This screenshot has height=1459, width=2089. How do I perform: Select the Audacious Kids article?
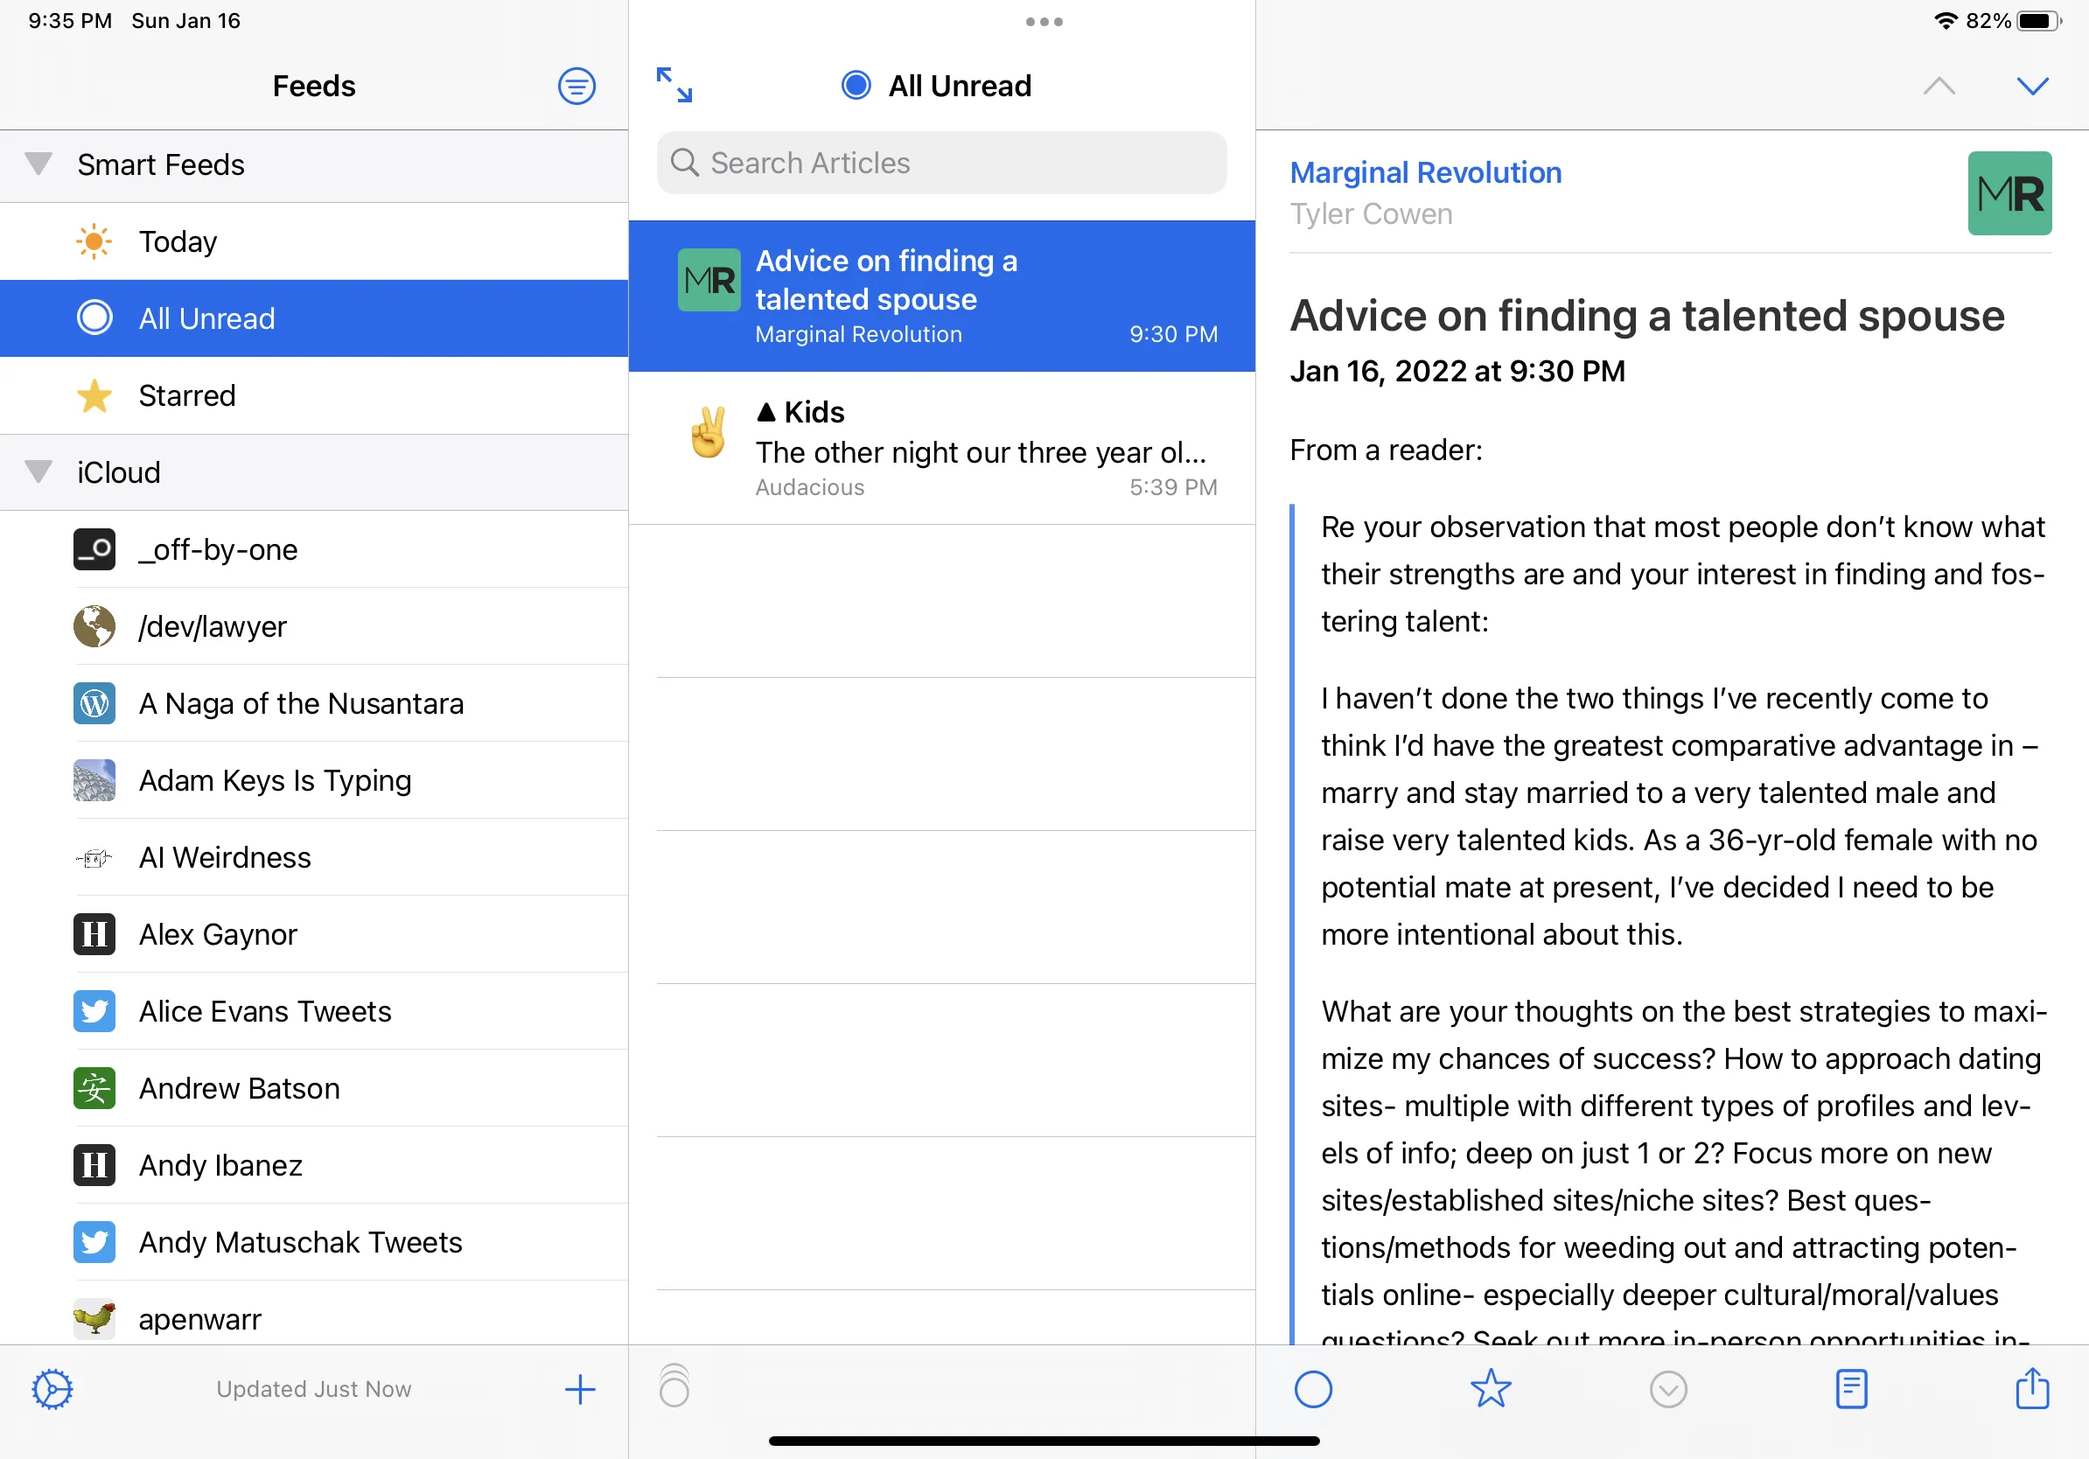947,446
